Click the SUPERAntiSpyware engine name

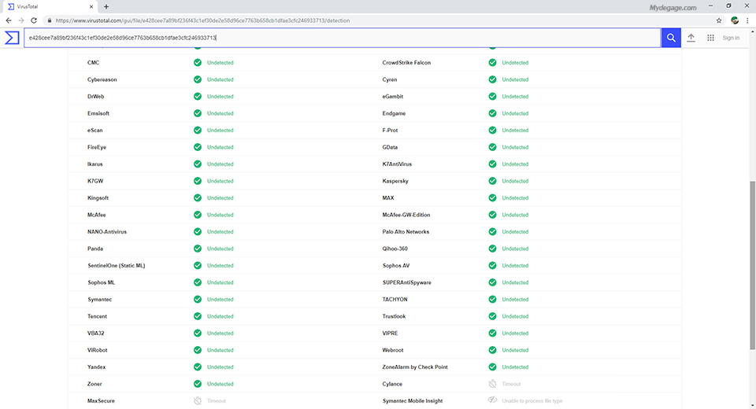click(x=407, y=282)
